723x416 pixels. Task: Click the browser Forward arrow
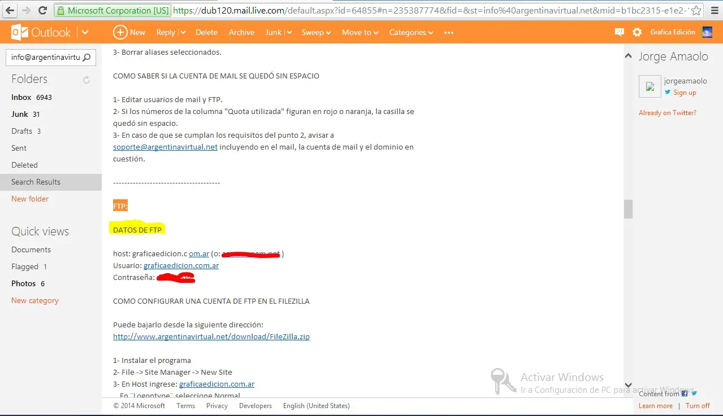(26, 10)
